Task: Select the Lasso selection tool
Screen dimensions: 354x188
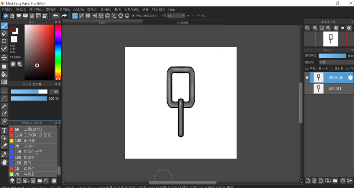Action: click(x=4, y=99)
